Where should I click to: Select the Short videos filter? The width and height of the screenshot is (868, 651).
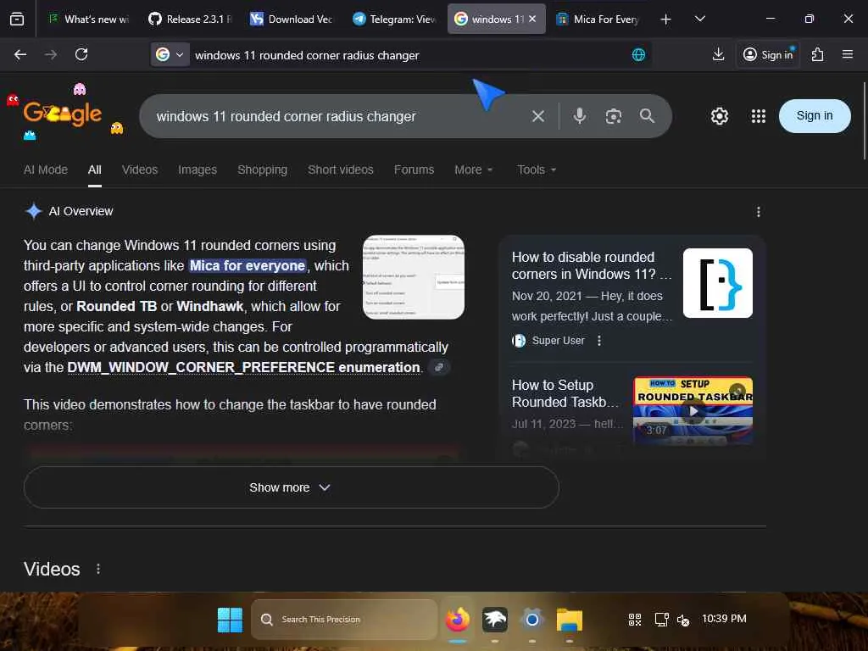tap(341, 170)
